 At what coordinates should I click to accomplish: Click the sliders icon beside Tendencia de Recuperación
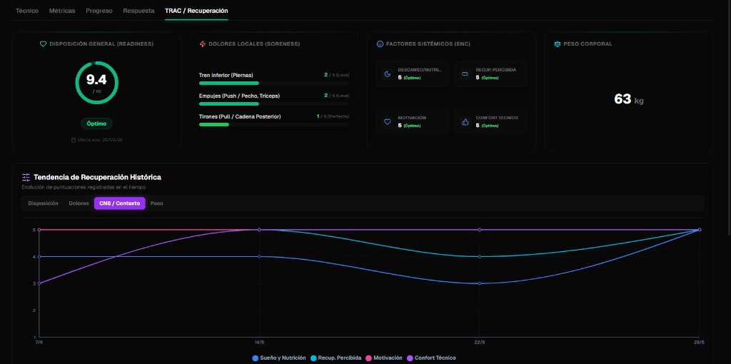[26, 177]
